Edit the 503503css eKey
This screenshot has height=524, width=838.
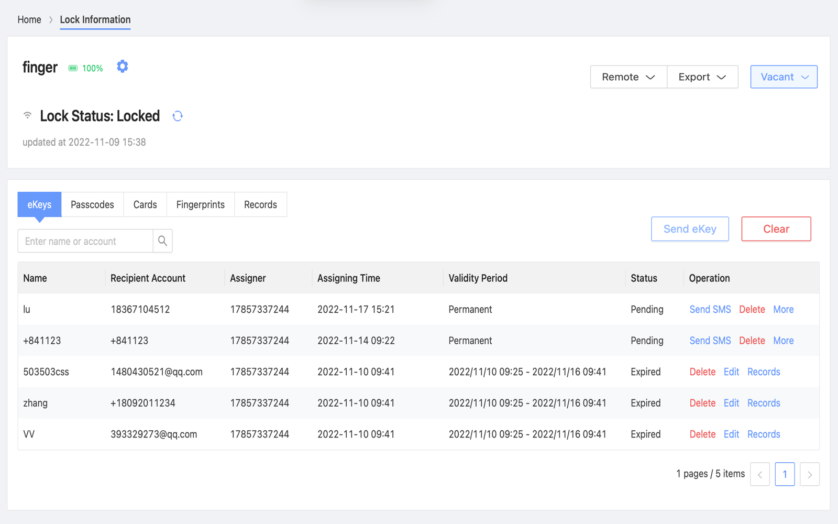(731, 372)
